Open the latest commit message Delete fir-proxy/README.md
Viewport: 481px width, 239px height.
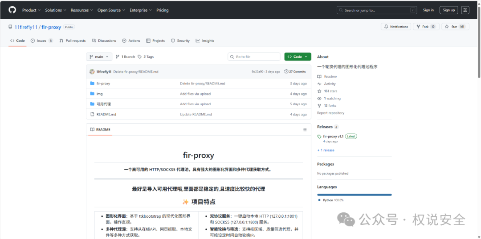[x=136, y=72]
